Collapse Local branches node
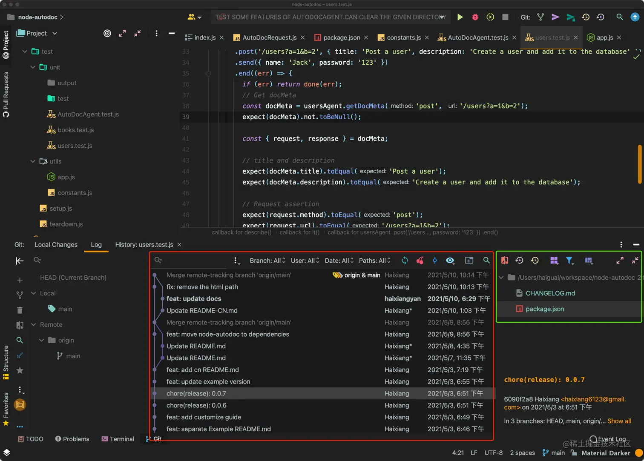The height and width of the screenshot is (461, 644). coord(34,293)
